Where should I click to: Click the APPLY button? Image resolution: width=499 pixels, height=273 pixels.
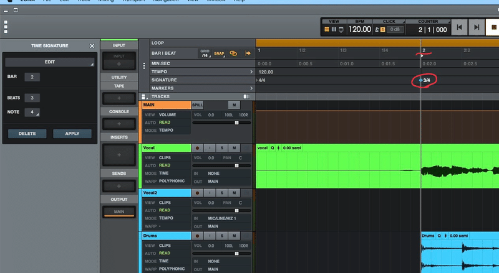point(72,134)
